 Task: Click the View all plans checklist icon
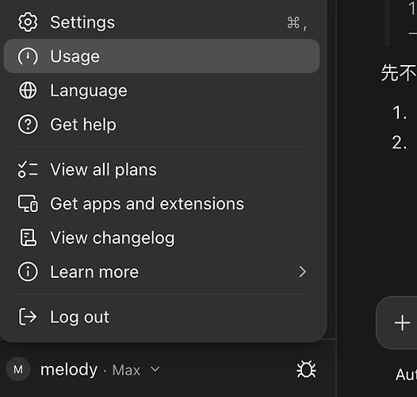point(28,169)
